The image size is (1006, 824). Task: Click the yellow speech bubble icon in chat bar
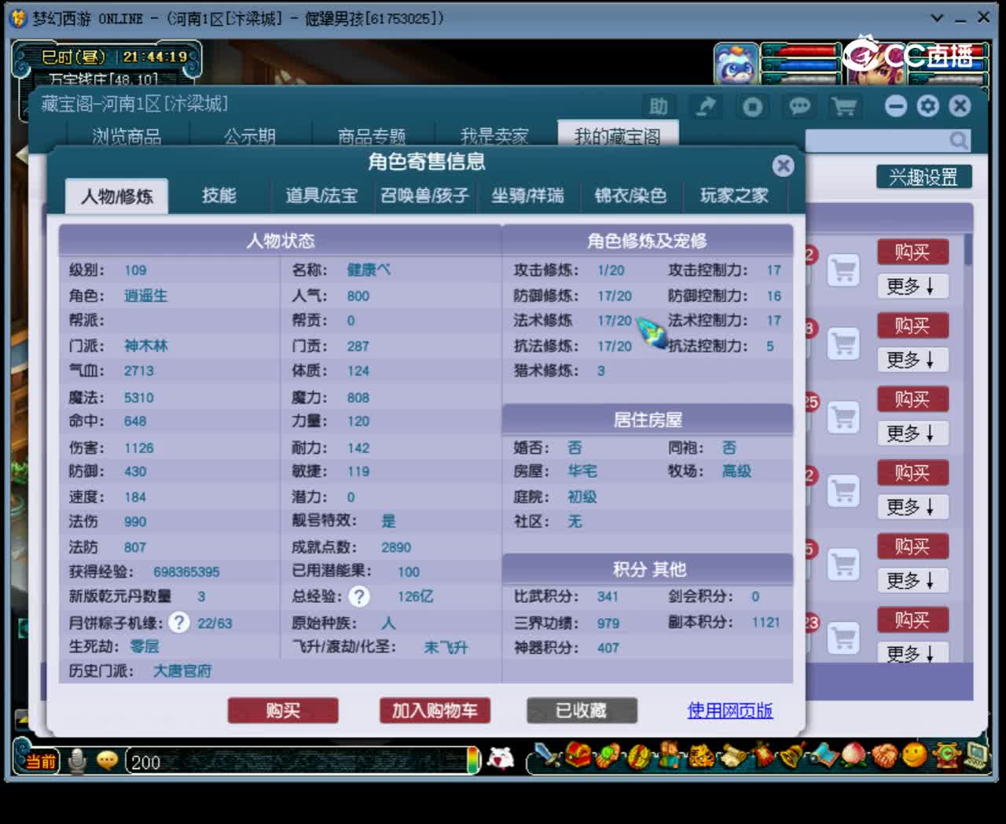click(x=107, y=760)
